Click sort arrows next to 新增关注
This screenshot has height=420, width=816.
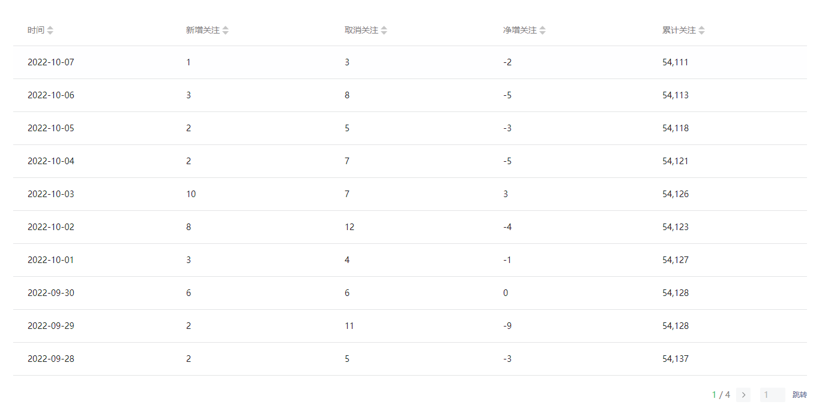(x=226, y=31)
